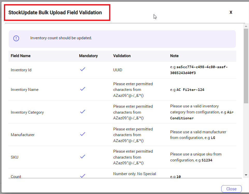Click the Field Name column header
The width and height of the screenshot is (249, 194).
(x=20, y=56)
